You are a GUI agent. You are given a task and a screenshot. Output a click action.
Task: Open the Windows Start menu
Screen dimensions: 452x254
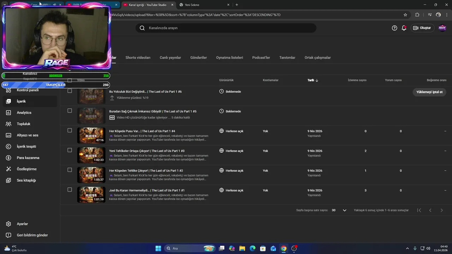coord(158,248)
